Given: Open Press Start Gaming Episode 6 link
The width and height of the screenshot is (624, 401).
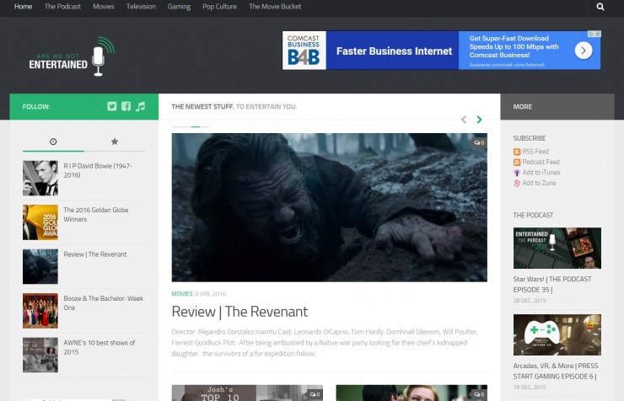Looking at the screenshot, I should (556, 372).
